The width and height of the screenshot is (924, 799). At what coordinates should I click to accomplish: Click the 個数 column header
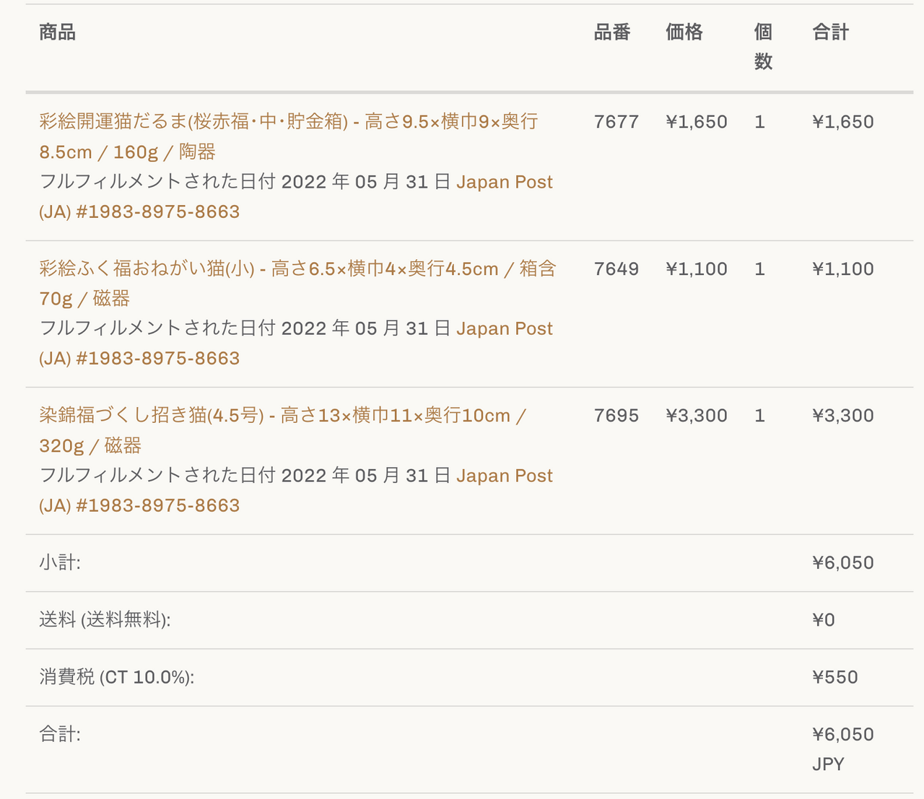(764, 47)
